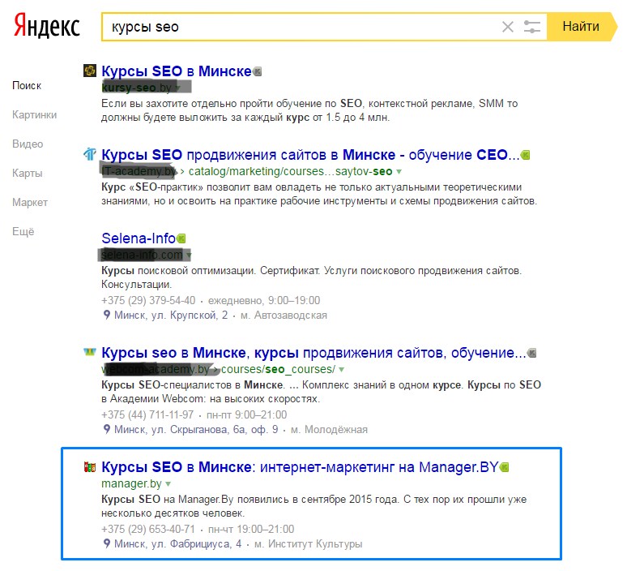Open catalog/marketing/courses breadcrumb link
Image resolution: width=627 pixels, height=571 pixels.
point(290,171)
